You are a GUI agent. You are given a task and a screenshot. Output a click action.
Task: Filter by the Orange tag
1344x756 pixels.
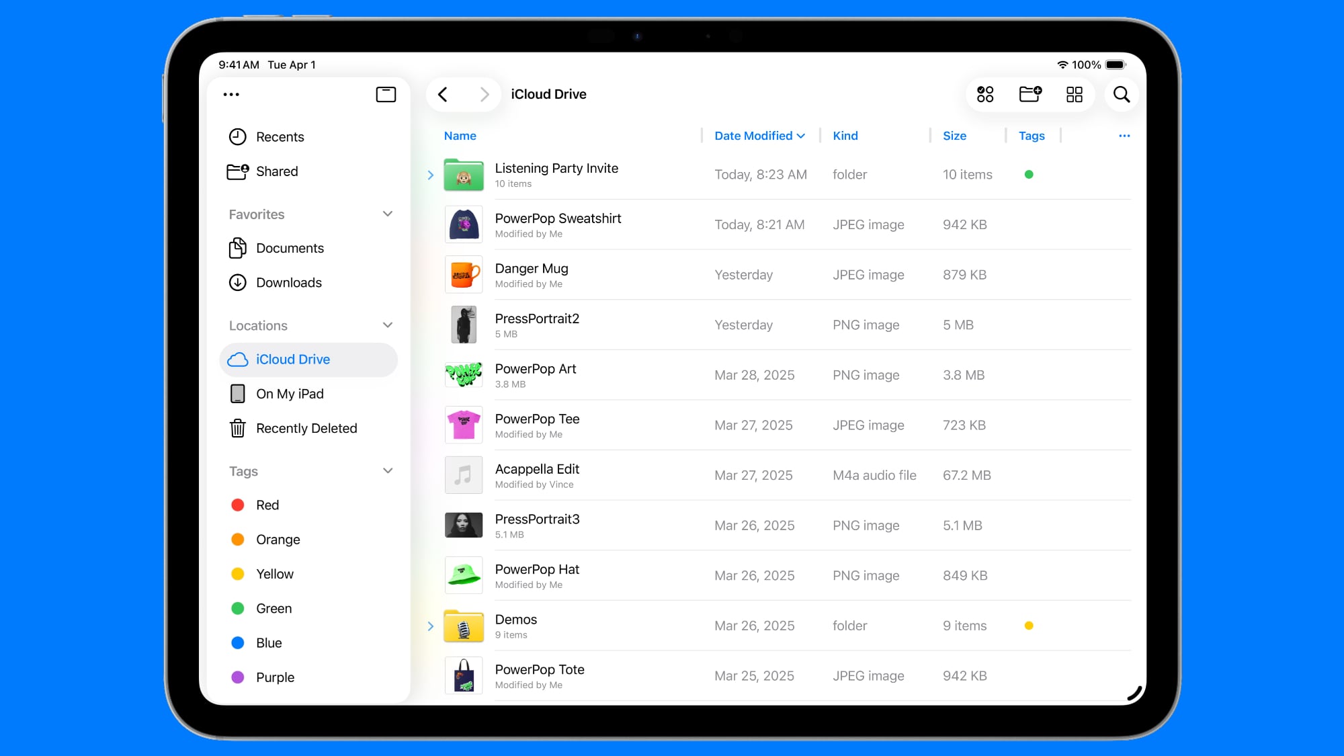(x=309, y=540)
